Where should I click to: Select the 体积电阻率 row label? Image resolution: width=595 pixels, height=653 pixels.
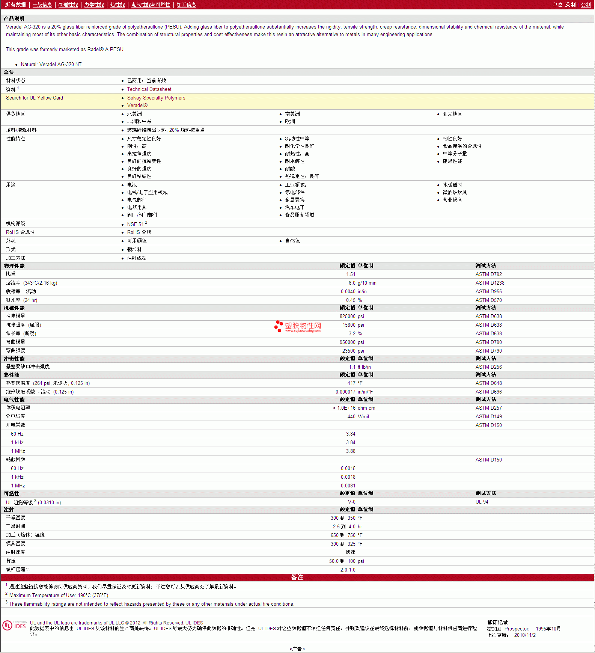point(18,408)
